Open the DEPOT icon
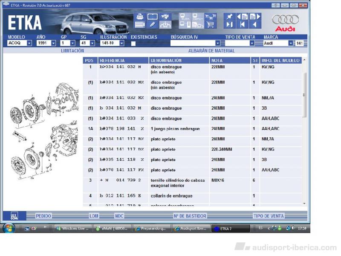Screen dimensions: 341x256 click(197, 17)
